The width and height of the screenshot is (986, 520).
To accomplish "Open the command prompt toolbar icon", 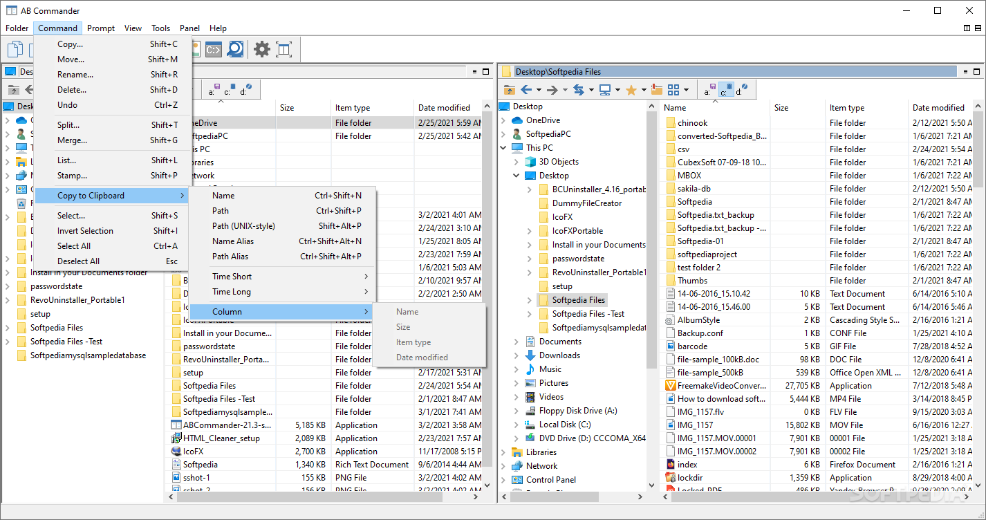I will coord(214,49).
